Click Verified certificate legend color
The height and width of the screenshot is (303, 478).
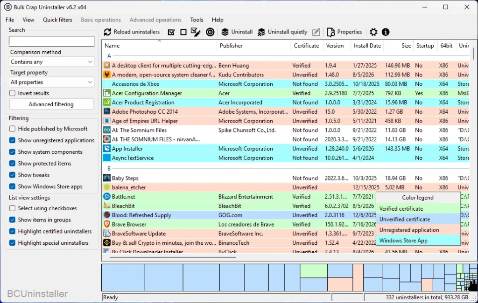click(x=418, y=208)
